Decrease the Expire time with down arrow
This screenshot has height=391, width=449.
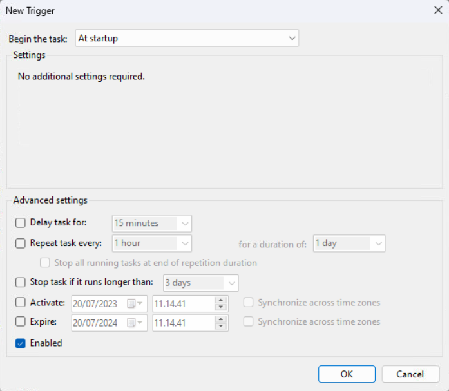pyautogui.click(x=221, y=327)
